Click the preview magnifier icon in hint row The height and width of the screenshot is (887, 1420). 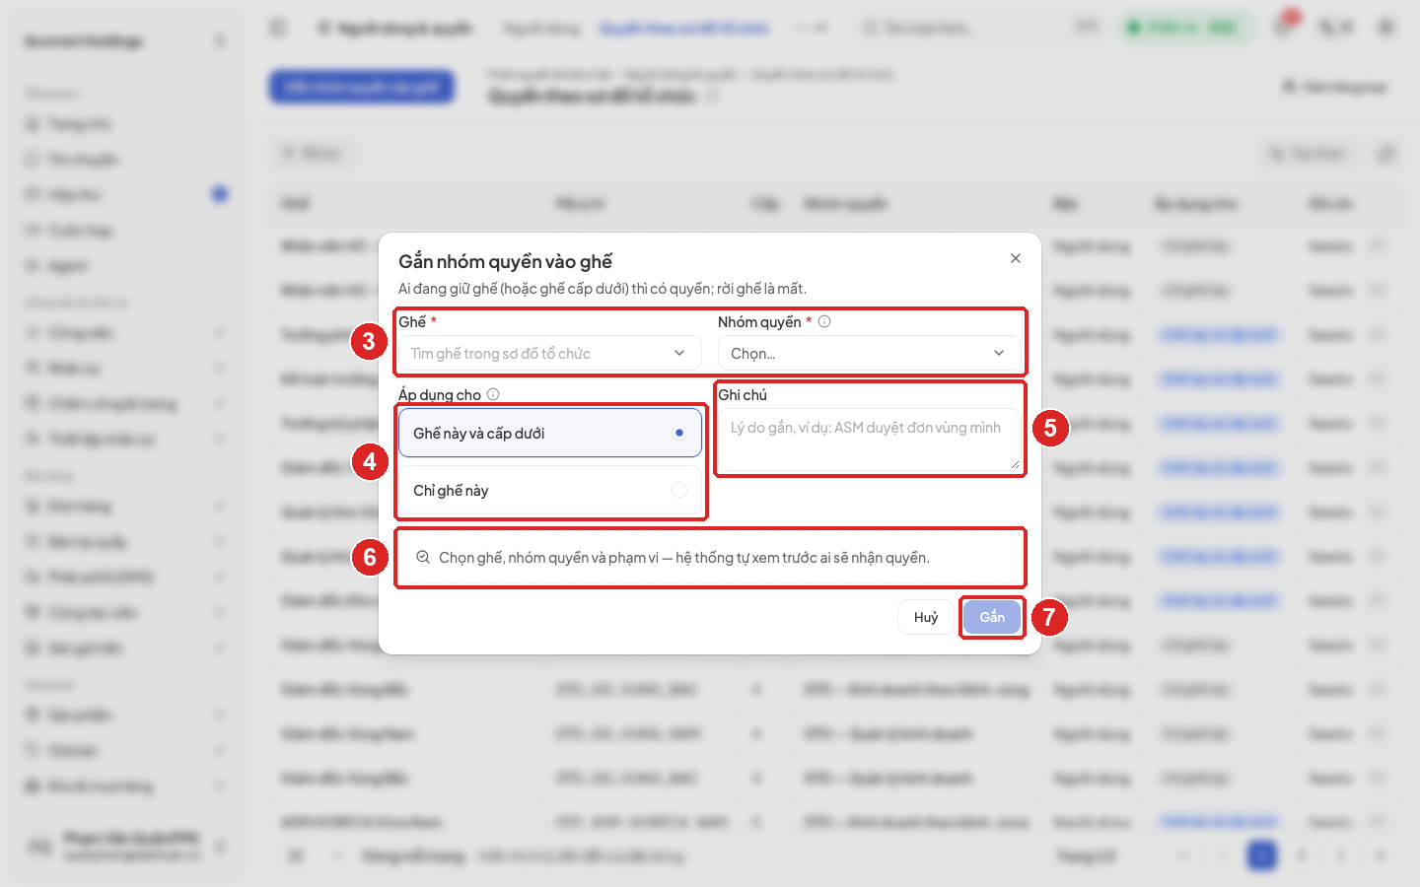point(422,557)
